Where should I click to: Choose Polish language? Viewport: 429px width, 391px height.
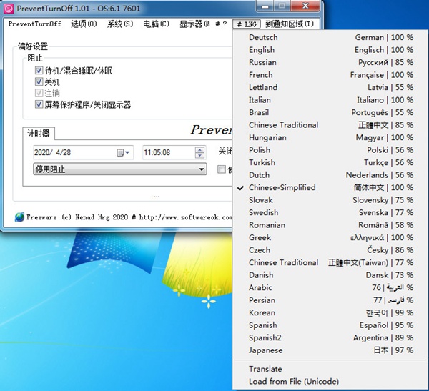click(331, 150)
